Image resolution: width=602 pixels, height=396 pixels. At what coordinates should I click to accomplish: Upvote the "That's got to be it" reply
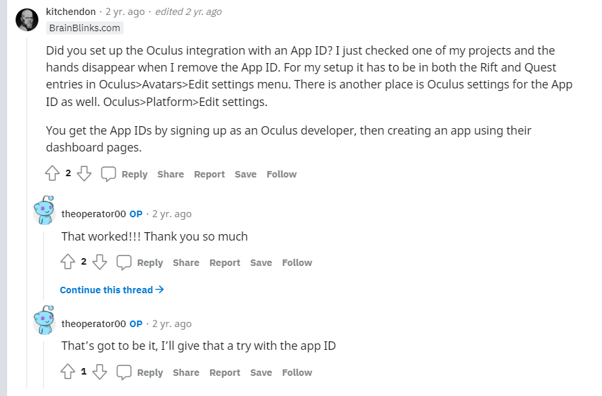click(68, 372)
